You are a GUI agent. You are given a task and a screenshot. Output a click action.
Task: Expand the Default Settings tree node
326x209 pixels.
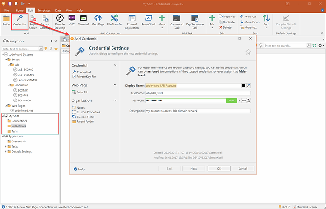[x=6, y=152]
